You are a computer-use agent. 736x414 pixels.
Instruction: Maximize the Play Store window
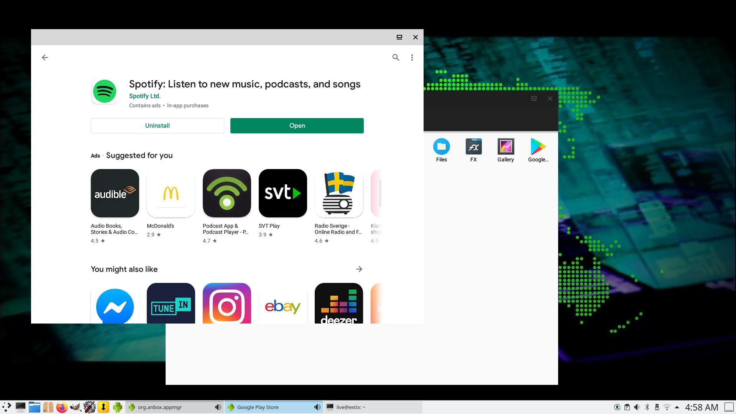(399, 37)
